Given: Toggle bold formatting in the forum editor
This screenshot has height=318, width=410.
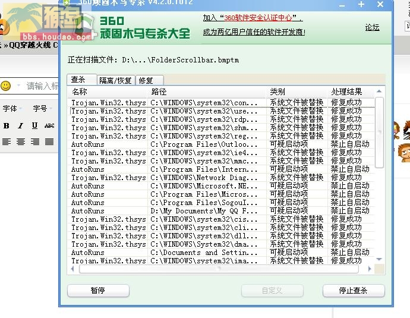Looking at the screenshot, I should 7,126.
